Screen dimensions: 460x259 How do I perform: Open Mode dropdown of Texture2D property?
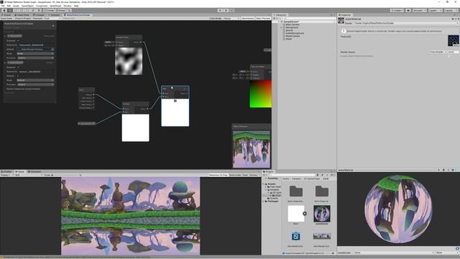point(35,54)
